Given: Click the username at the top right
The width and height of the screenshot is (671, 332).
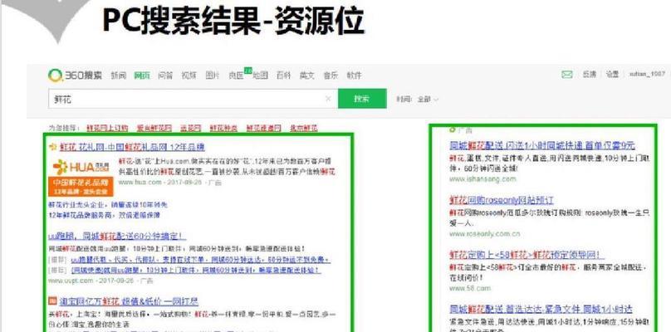Looking at the screenshot, I should (647, 75).
